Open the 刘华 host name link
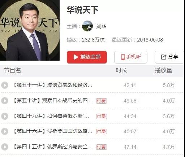Image resolution: width=185 pixels, height=157 pixels. point(101,26)
